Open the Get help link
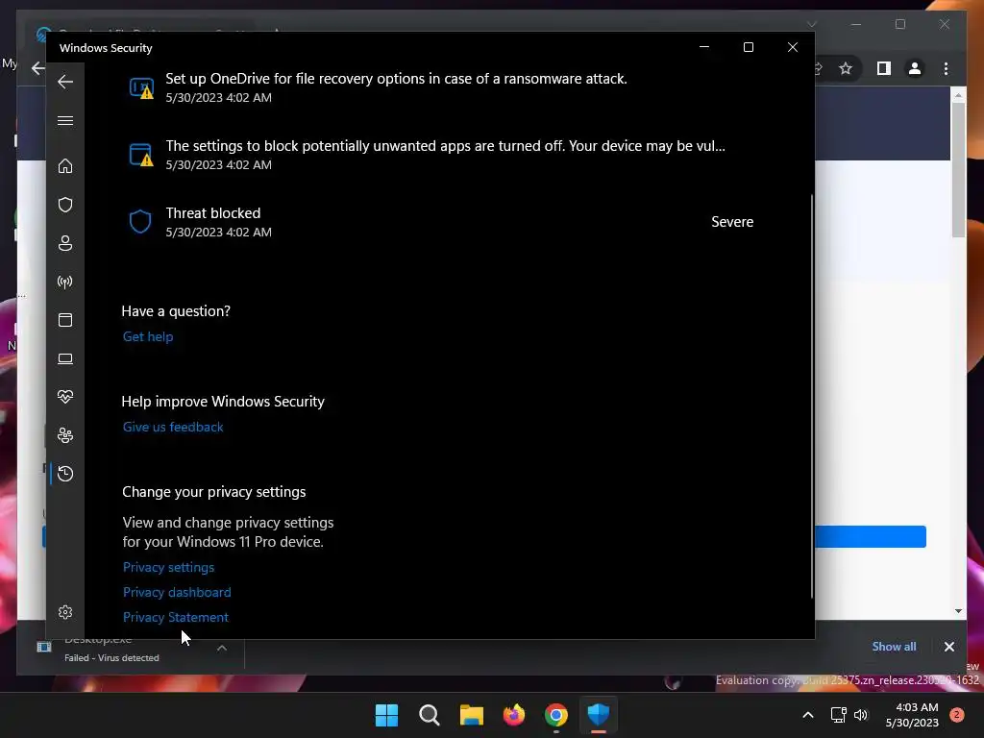Image resolution: width=984 pixels, height=738 pixels. coord(148,336)
